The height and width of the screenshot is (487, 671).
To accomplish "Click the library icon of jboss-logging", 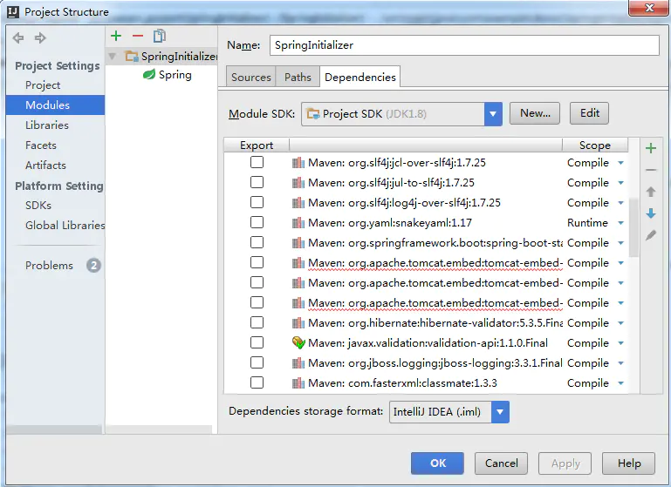I will pyautogui.click(x=298, y=363).
